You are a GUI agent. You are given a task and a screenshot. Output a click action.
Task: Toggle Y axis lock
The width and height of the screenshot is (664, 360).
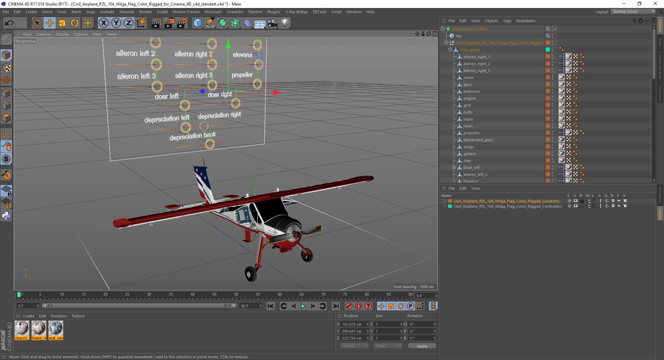[x=116, y=23]
